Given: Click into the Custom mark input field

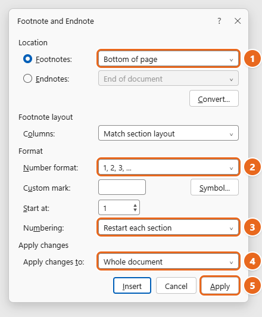Looking at the screenshot, I should pos(122,187).
